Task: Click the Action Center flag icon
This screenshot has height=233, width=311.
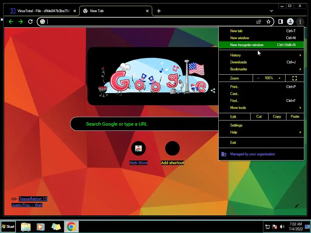Action: coord(275,227)
